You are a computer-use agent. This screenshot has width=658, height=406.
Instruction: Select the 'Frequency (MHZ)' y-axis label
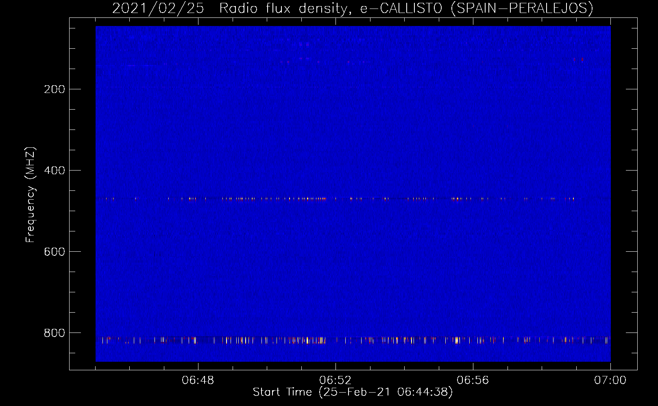(31, 195)
